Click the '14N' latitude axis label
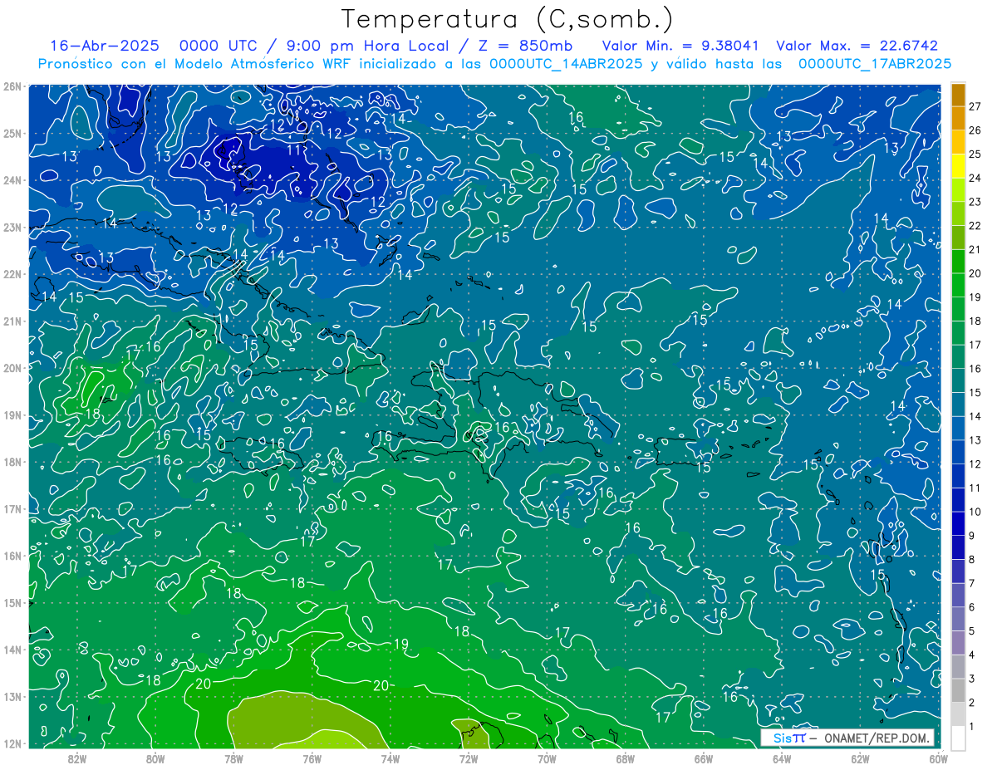 [x=12, y=650]
